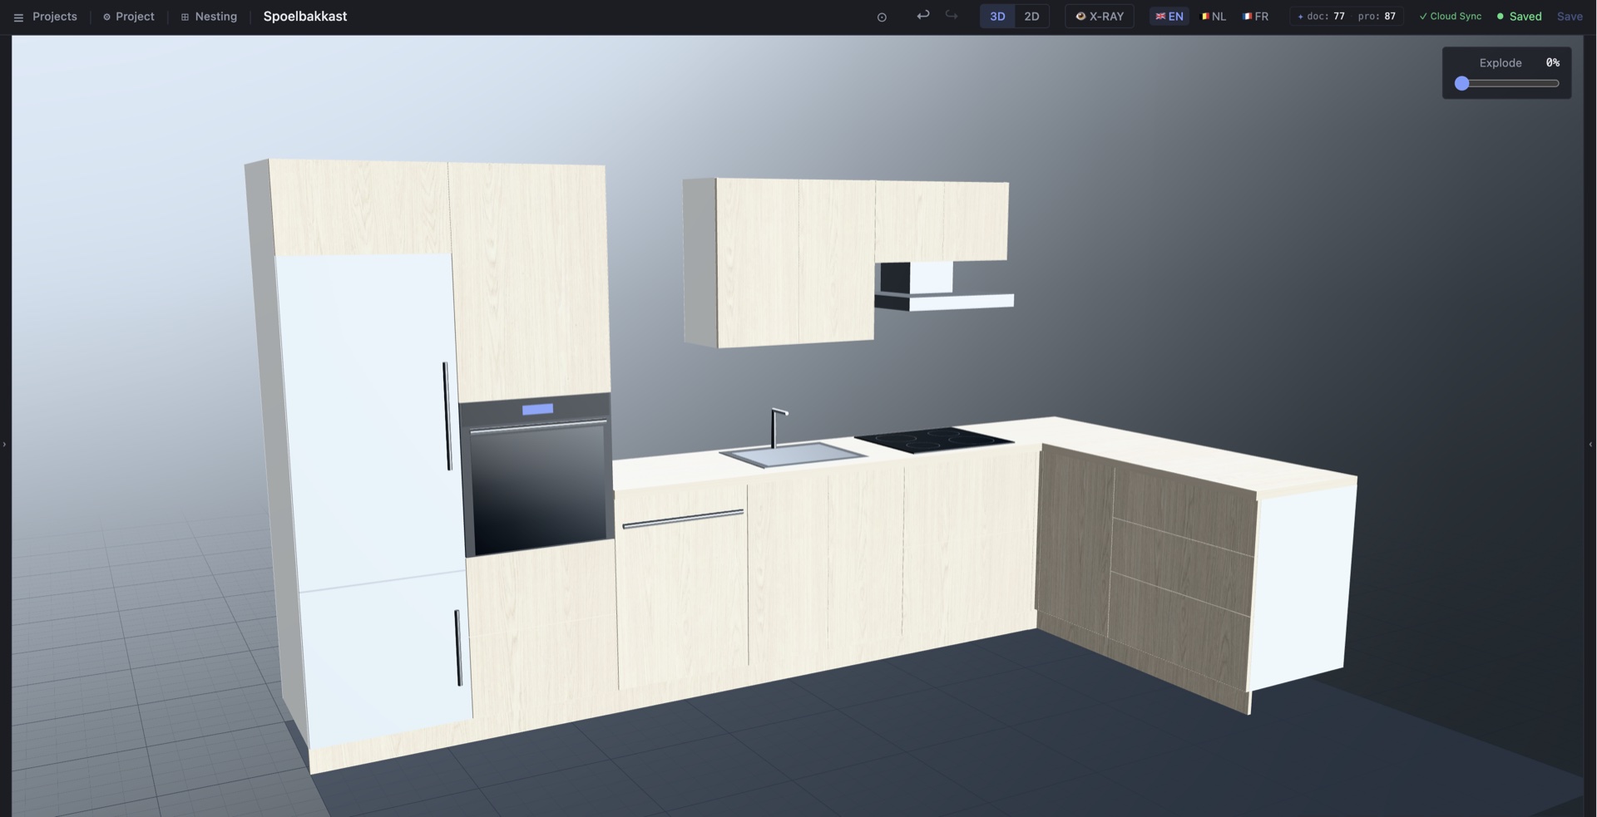The image size is (1597, 817).
Task: Click the Cloud Sync status
Action: coord(1450,17)
